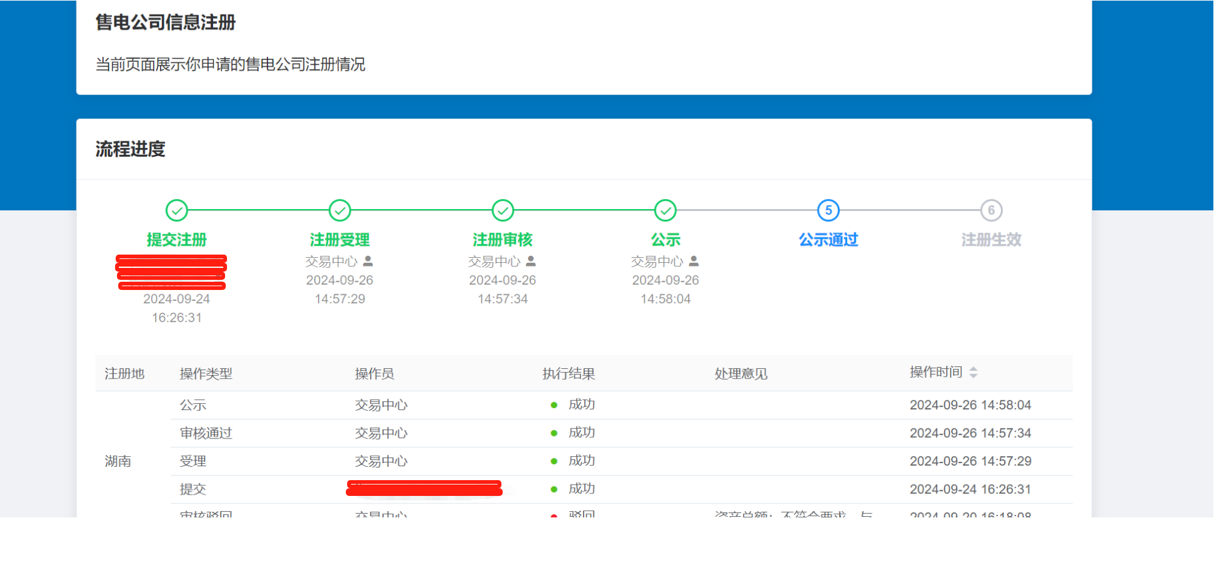Click the 提交注册 step checkmark circle

[176, 210]
